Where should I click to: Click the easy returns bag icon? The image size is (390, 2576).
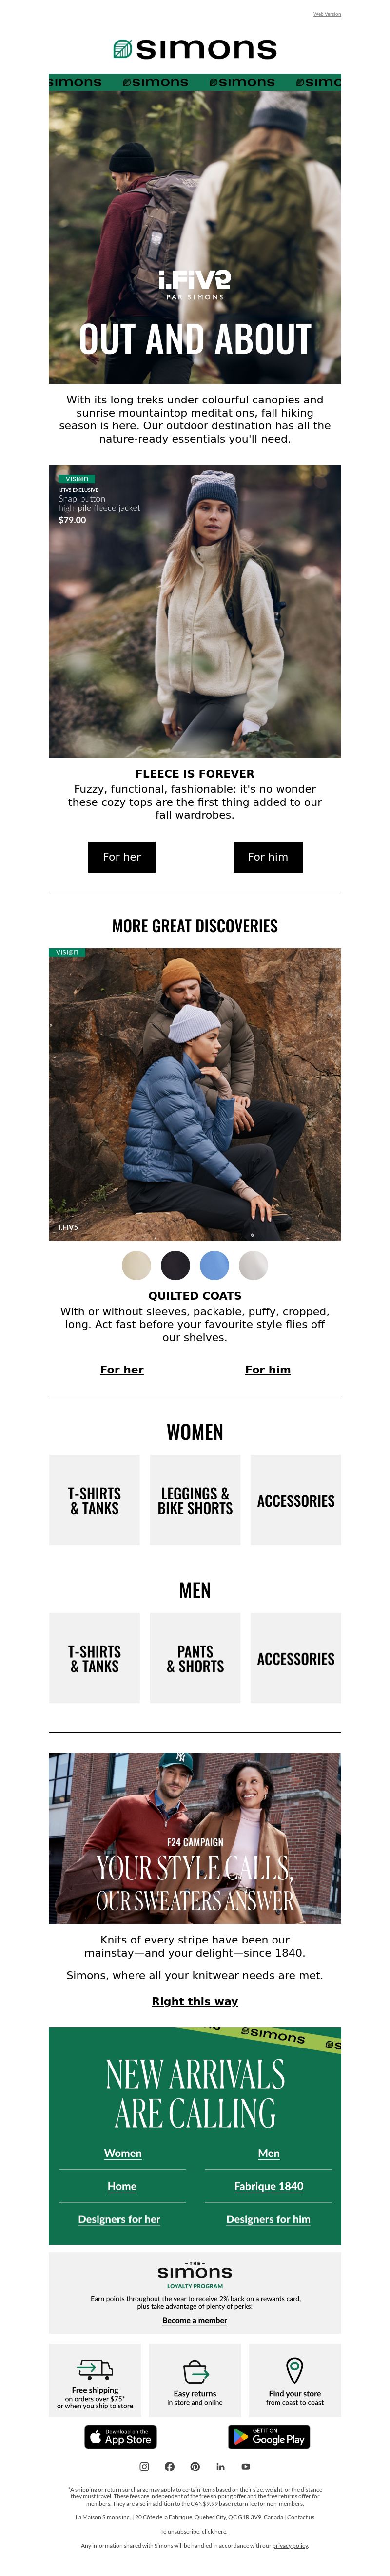tap(195, 2372)
